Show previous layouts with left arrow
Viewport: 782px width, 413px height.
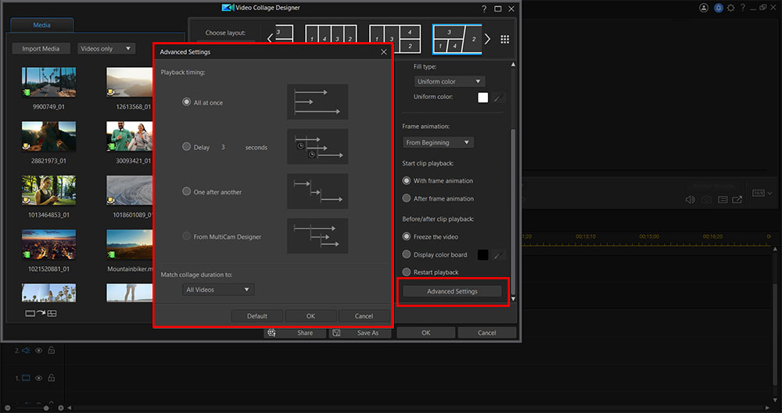coord(270,39)
